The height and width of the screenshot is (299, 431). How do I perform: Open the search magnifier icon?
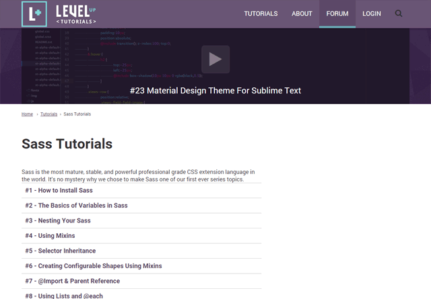pos(398,13)
